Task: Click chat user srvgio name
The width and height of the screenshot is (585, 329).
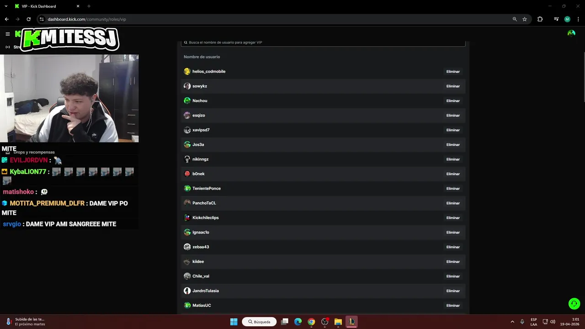Action: pyautogui.click(x=12, y=224)
